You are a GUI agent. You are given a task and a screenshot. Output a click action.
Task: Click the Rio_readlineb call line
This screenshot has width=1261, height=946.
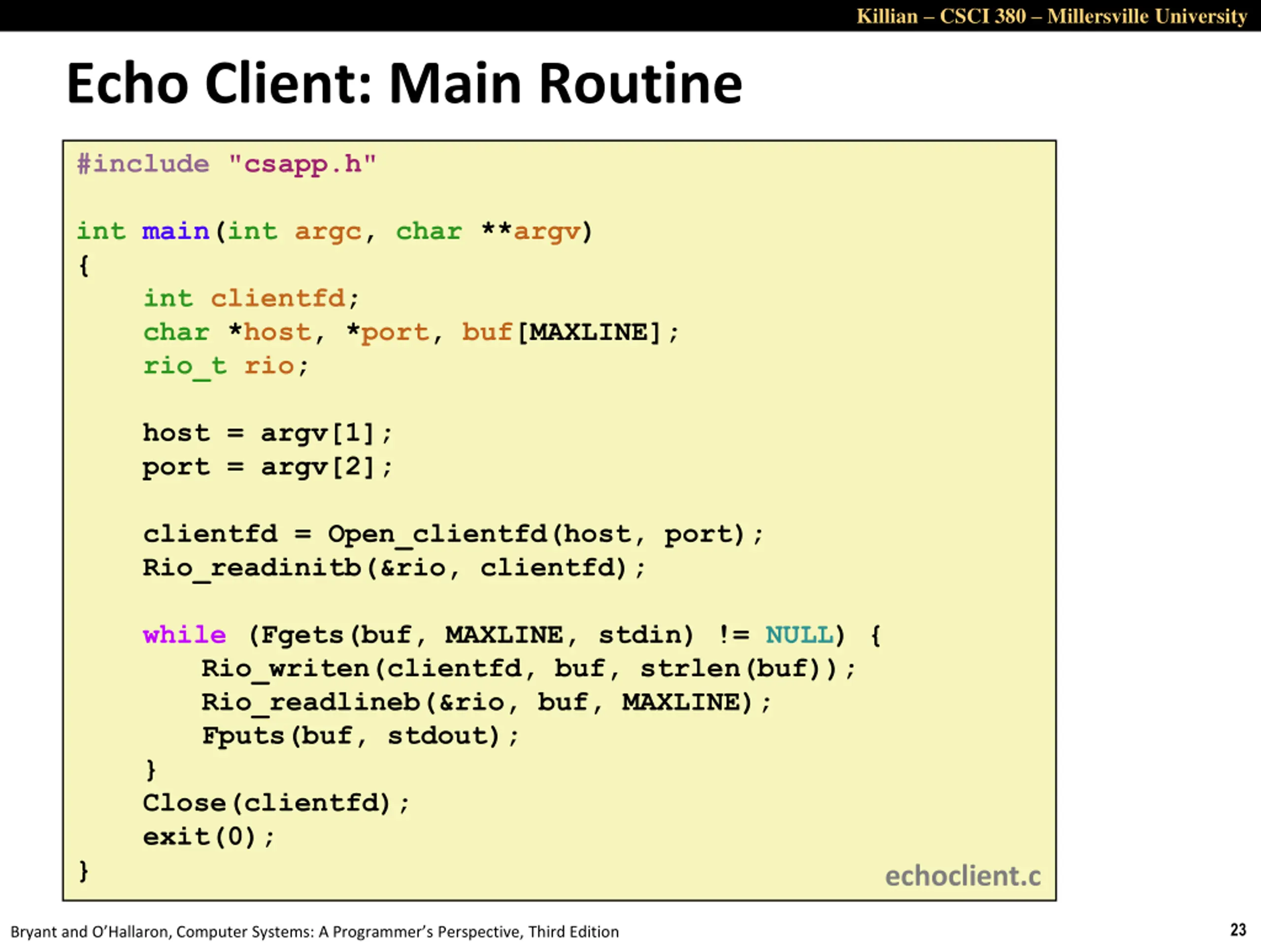[x=486, y=703]
